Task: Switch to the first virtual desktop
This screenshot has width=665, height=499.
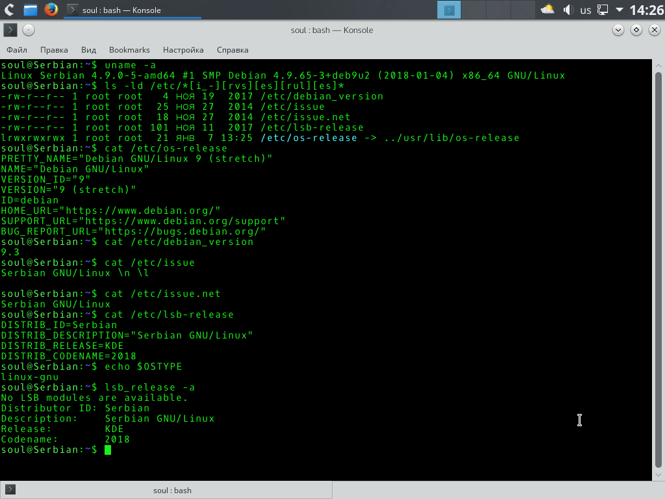Action: pyautogui.click(x=449, y=10)
